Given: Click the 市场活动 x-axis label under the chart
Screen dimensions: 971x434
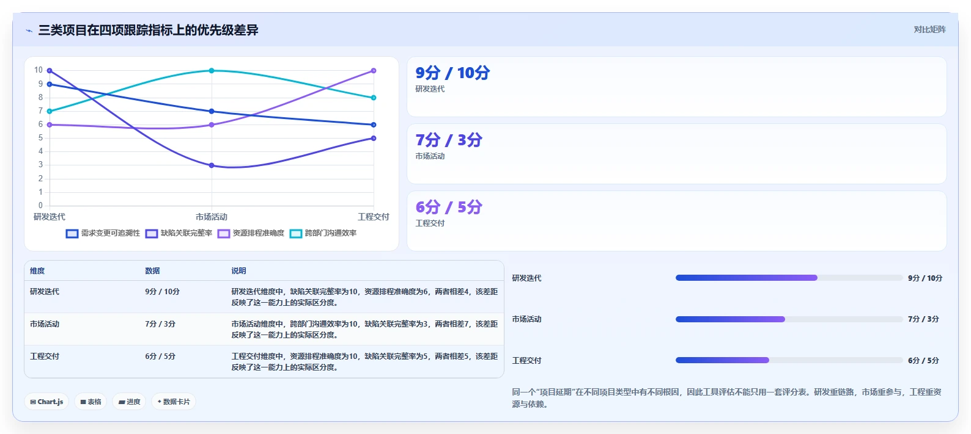Looking at the screenshot, I should click(x=212, y=217).
